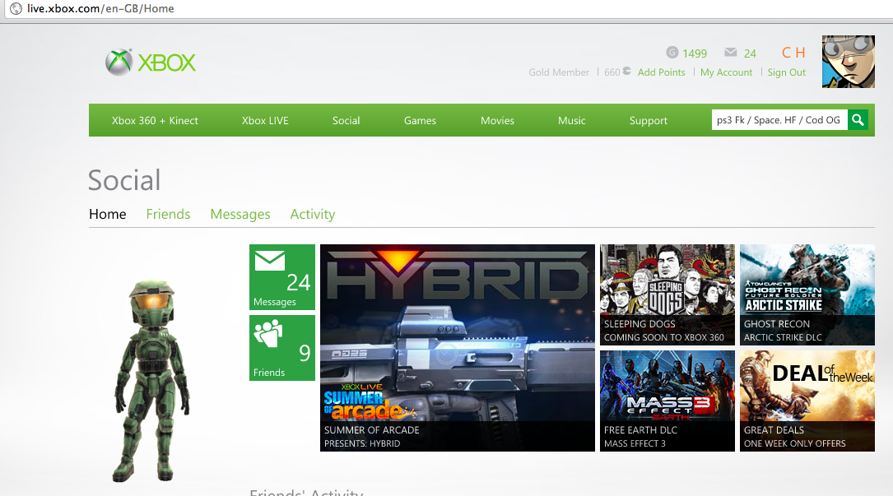
Task: Click the Gold Member label
Action: click(559, 72)
